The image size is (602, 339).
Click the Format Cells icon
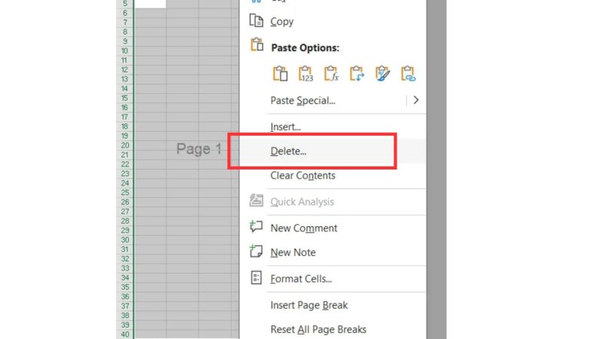tap(256, 277)
